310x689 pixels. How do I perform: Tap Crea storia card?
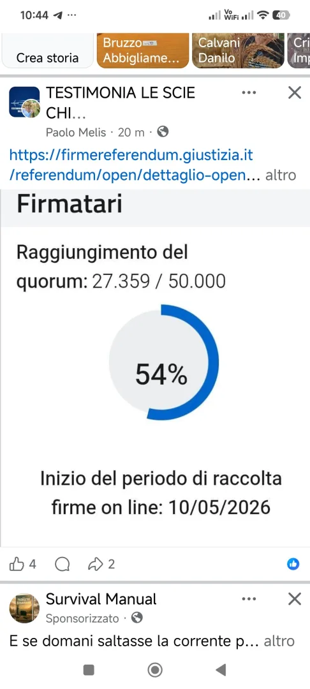[x=47, y=50]
